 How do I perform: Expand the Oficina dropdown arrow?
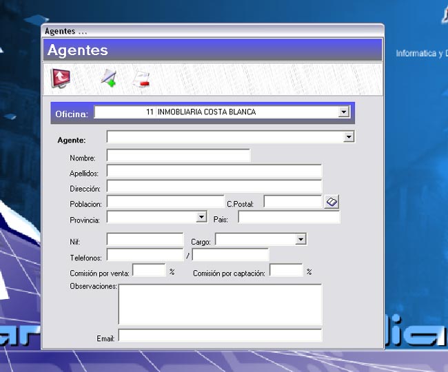click(x=344, y=112)
